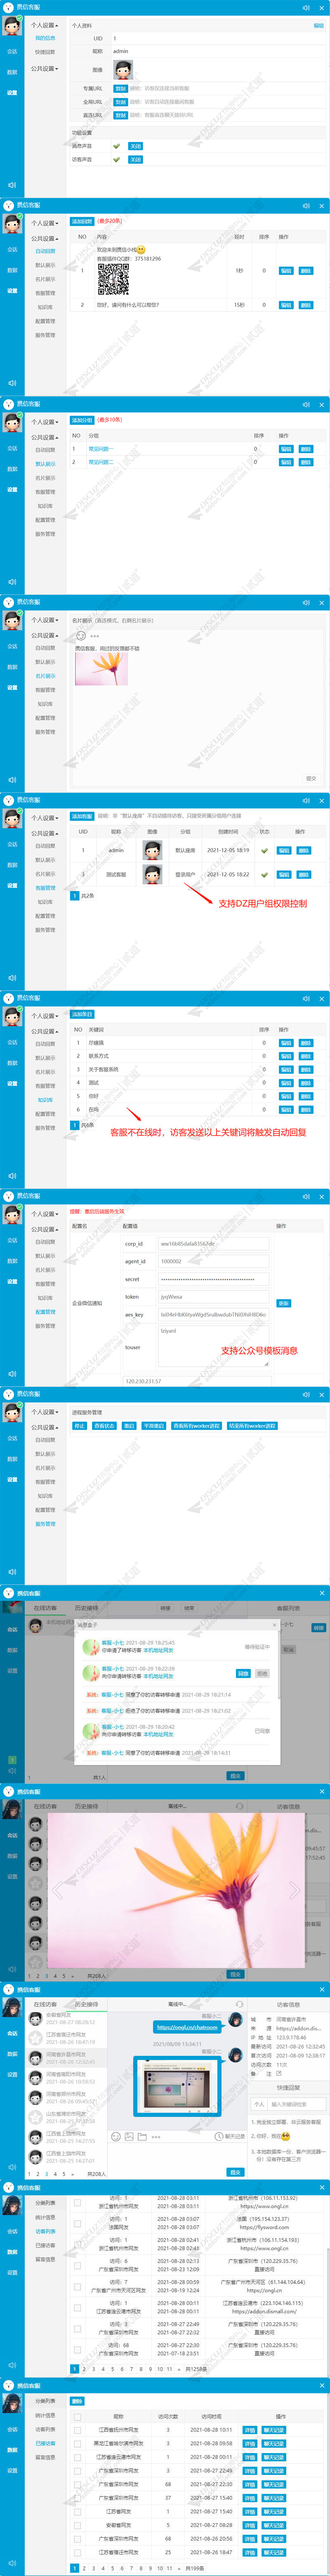Screen dimensions: 330x2576
Task: Click 关闭 next to 消息声音
Action: pyautogui.click(x=136, y=146)
